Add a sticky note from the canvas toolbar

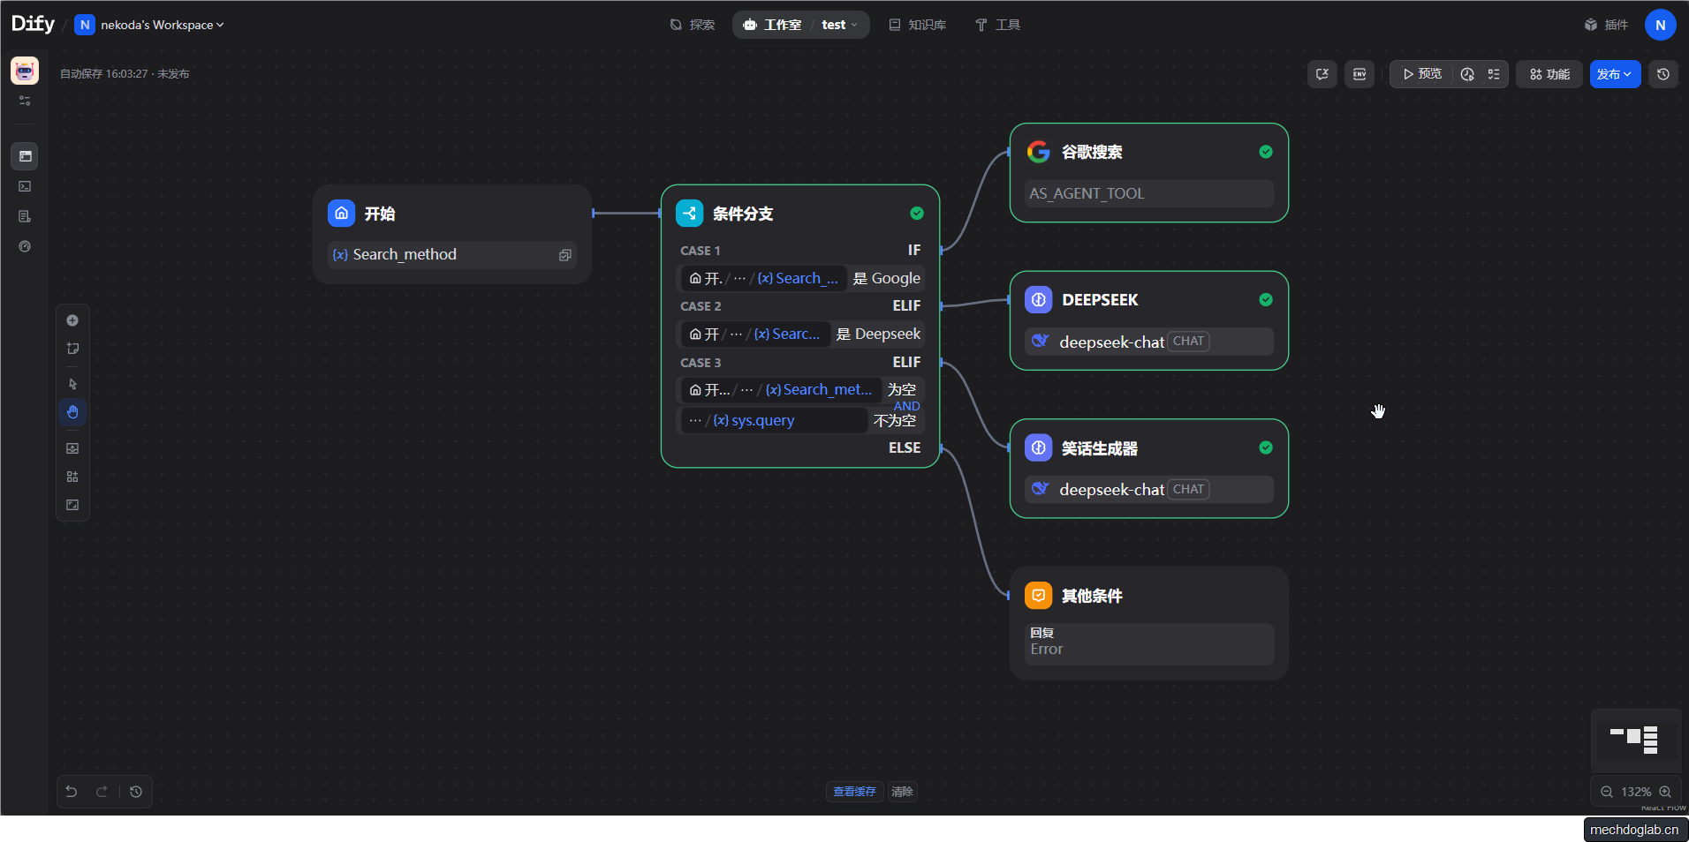72,348
